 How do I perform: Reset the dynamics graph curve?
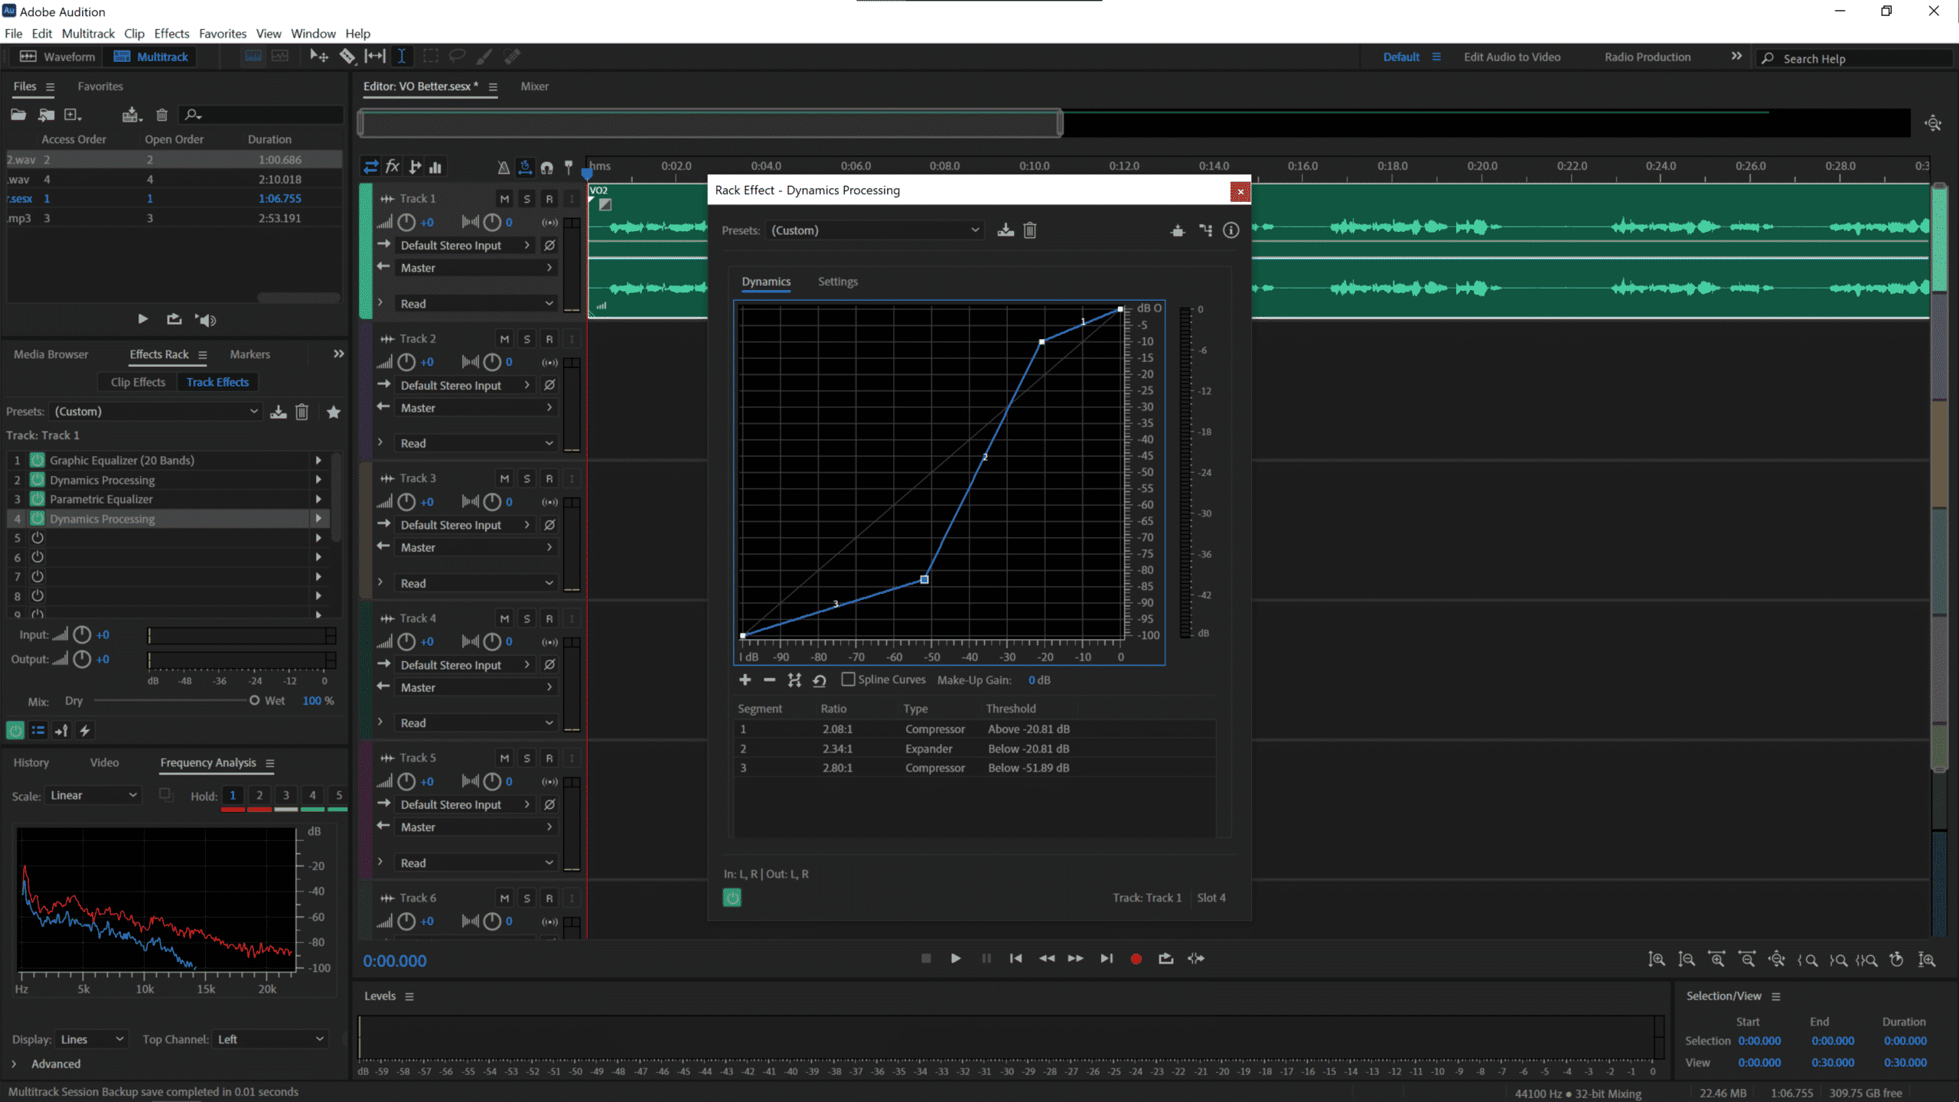(820, 680)
